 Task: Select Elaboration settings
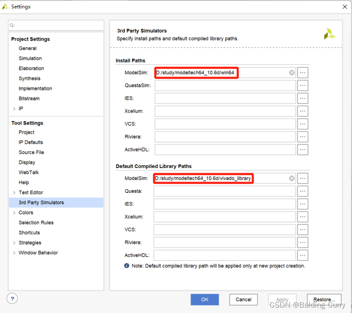(x=31, y=69)
